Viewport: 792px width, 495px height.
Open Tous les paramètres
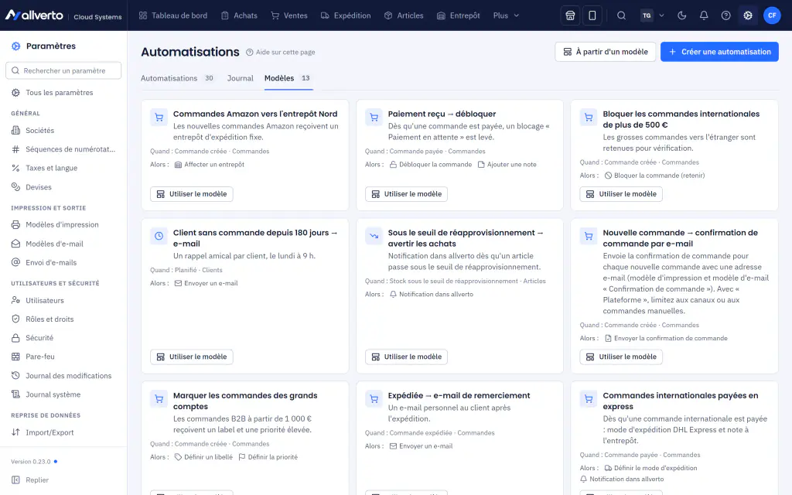point(59,93)
